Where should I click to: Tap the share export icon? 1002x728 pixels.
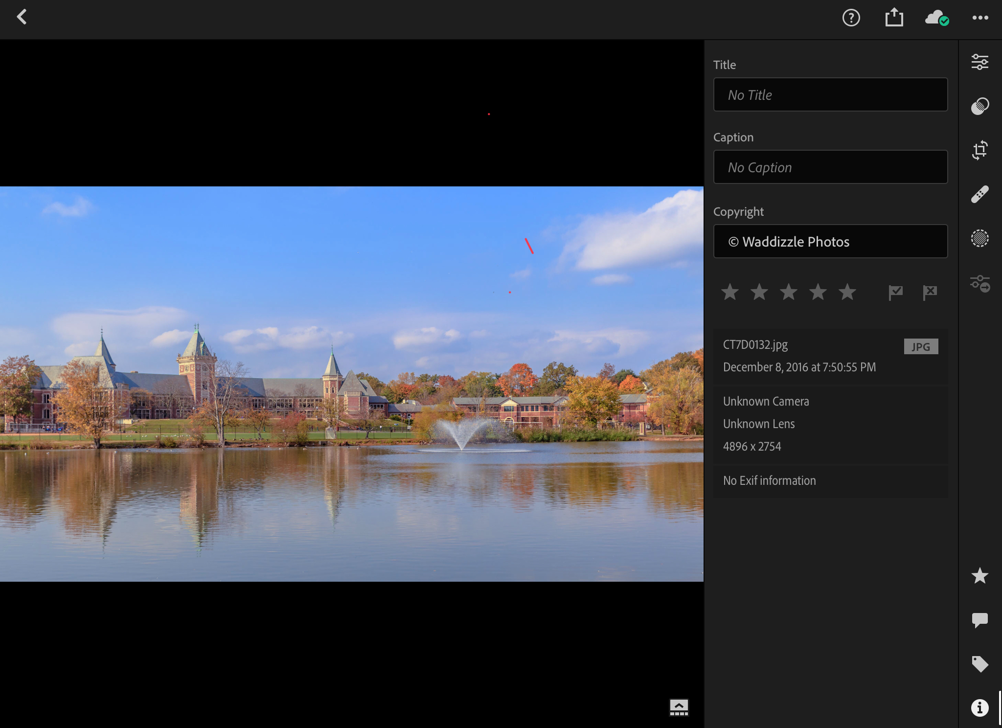click(x=894, y=18)
